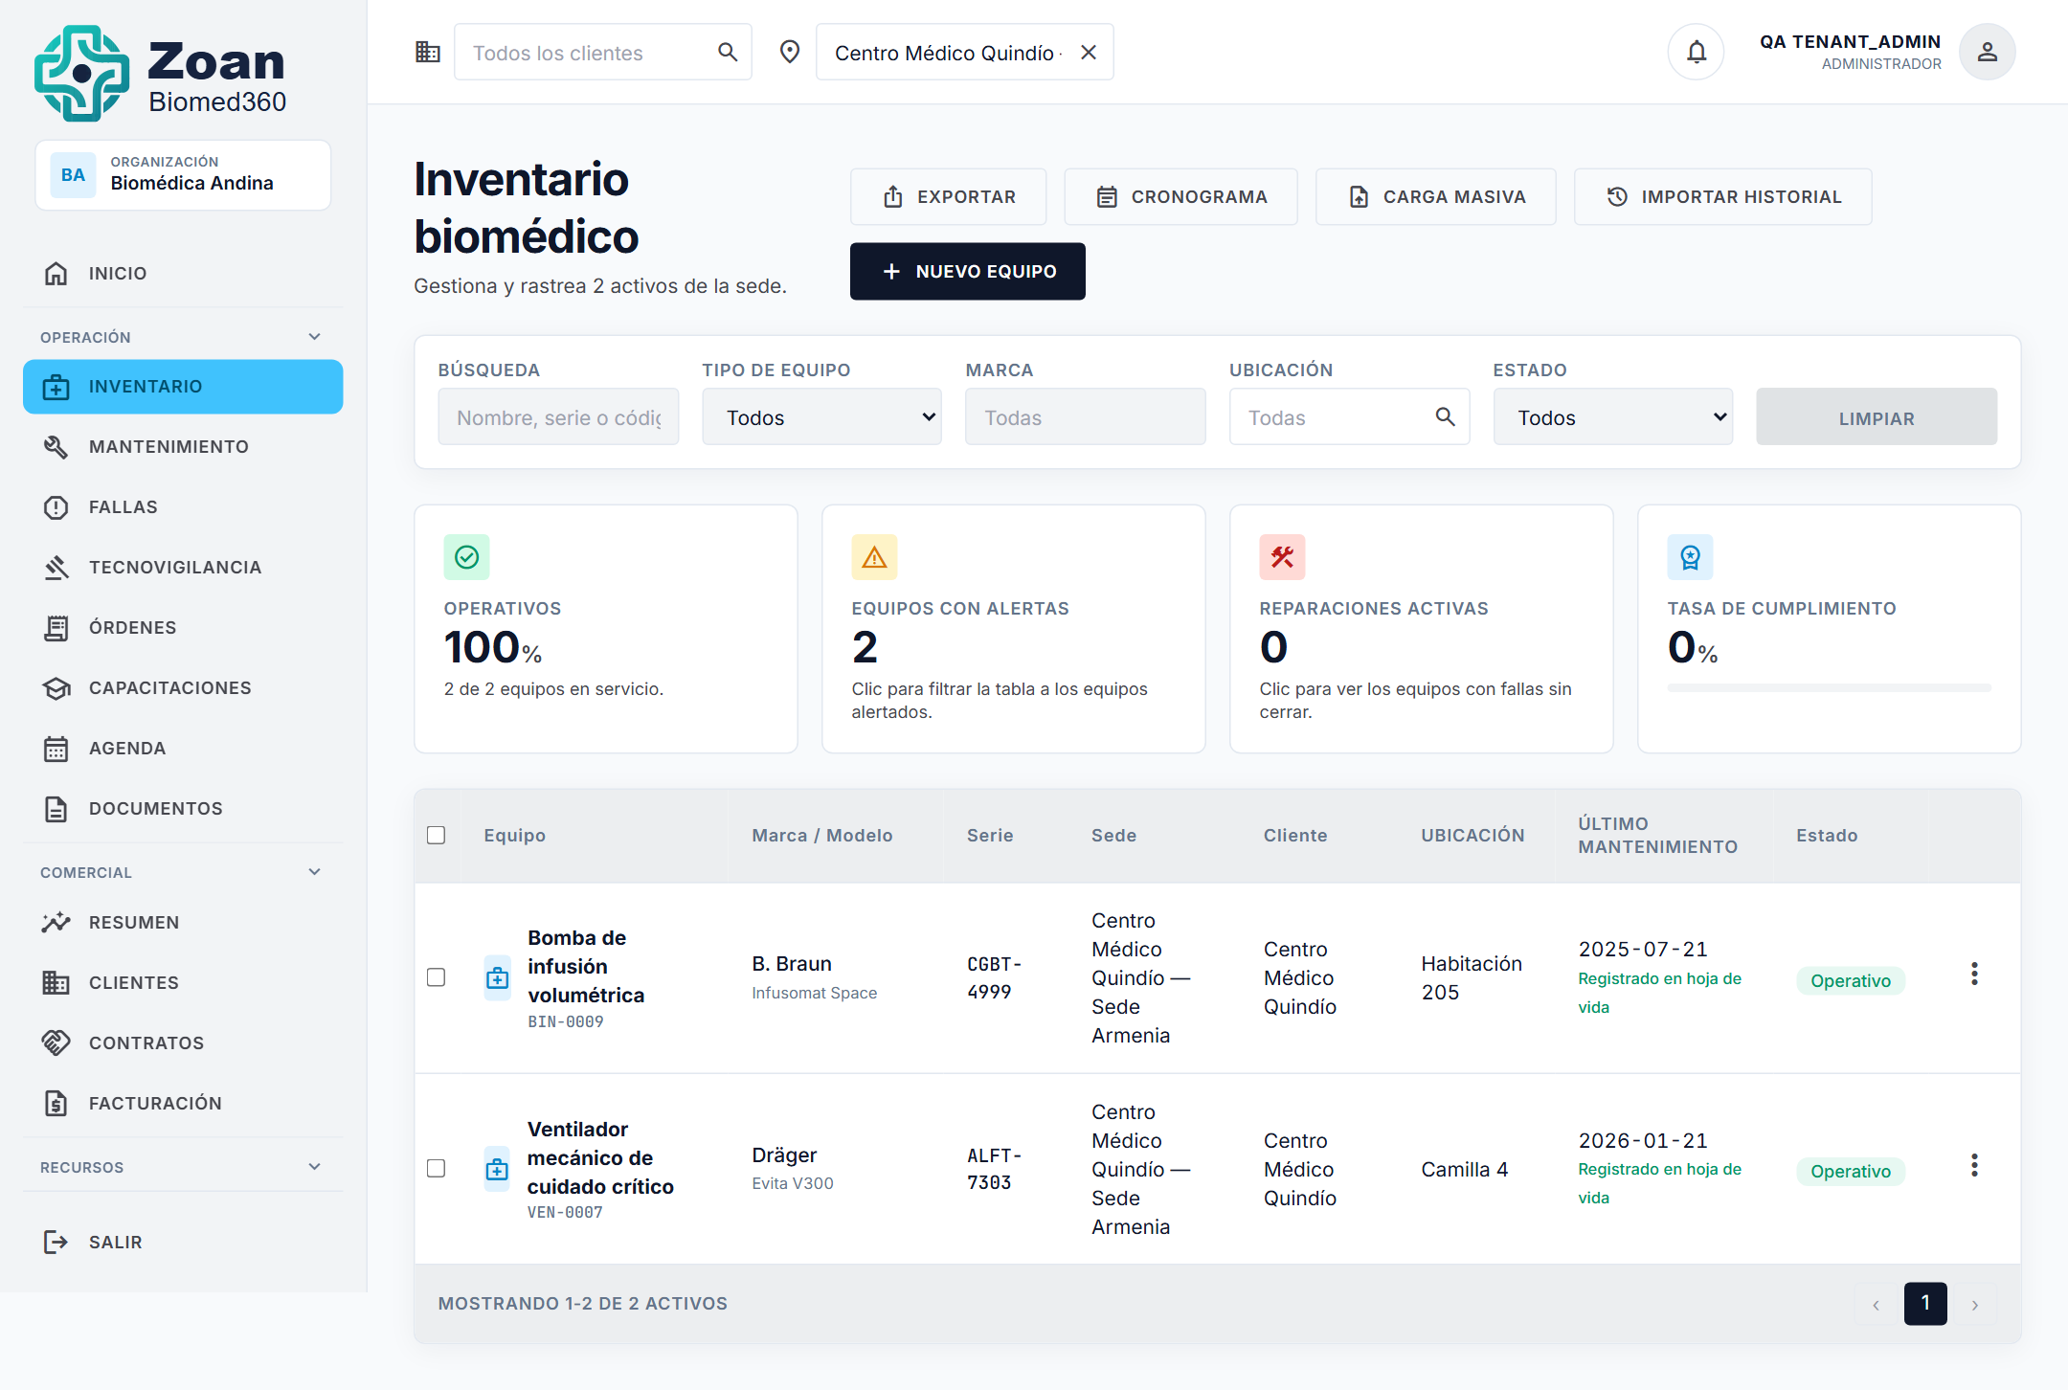Click the Zoan Biomed360 logo
This screenshot has width=2068, height=1390.
[x=161, y=73]
